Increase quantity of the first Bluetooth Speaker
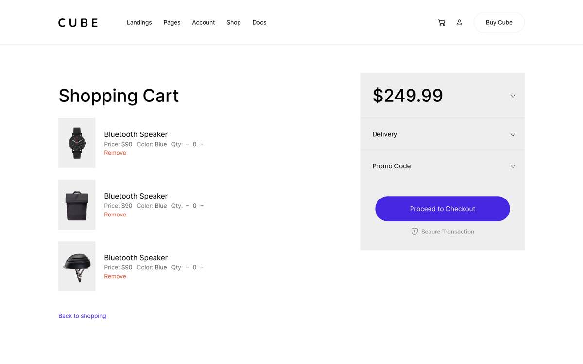This screenshot has width=583, height=364. point(202,144)
